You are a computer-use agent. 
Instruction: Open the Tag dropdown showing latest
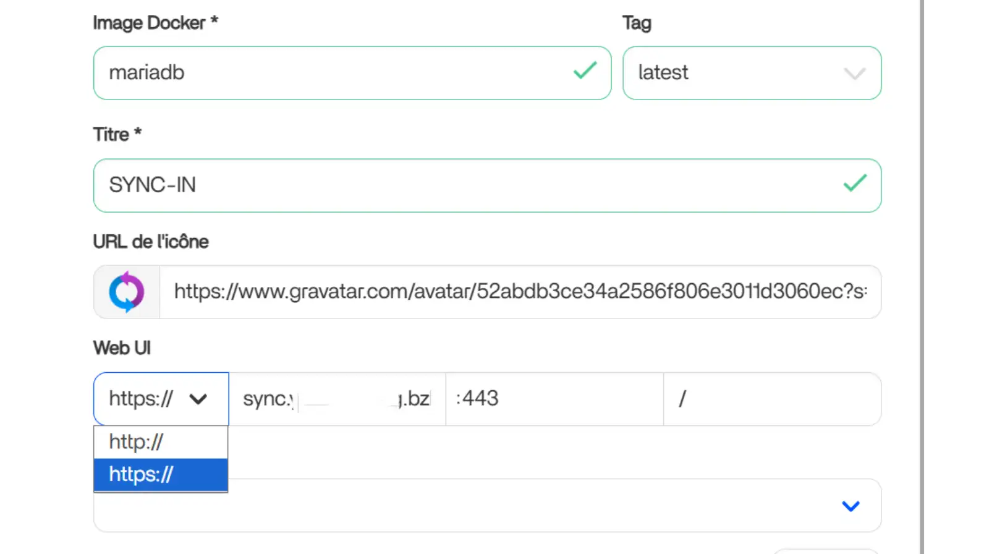point(751,73)
